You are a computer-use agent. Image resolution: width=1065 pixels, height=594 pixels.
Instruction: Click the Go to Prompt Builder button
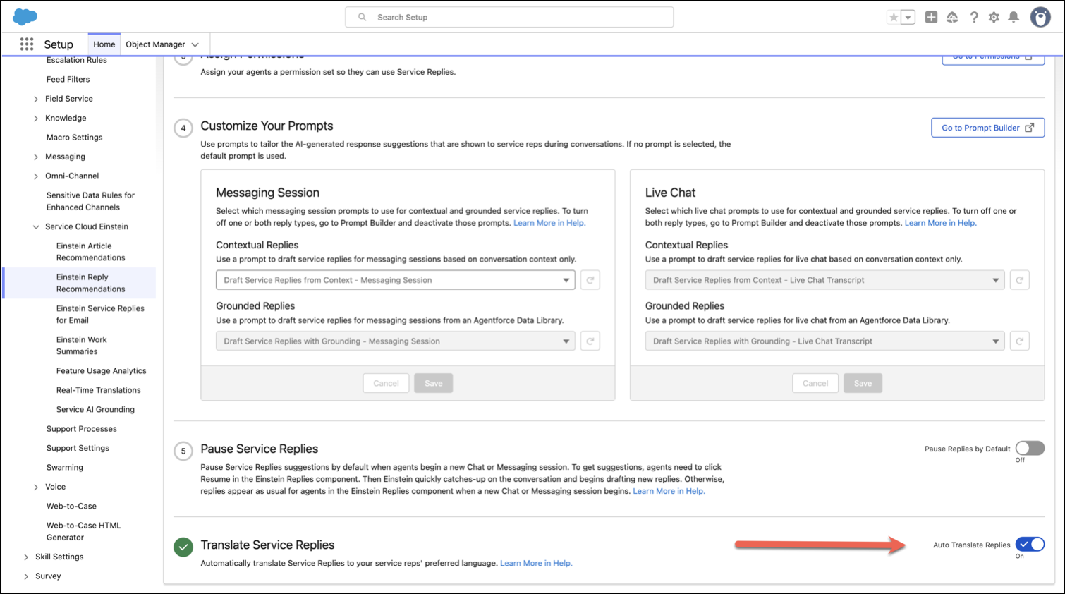click(x=987, y=128)
